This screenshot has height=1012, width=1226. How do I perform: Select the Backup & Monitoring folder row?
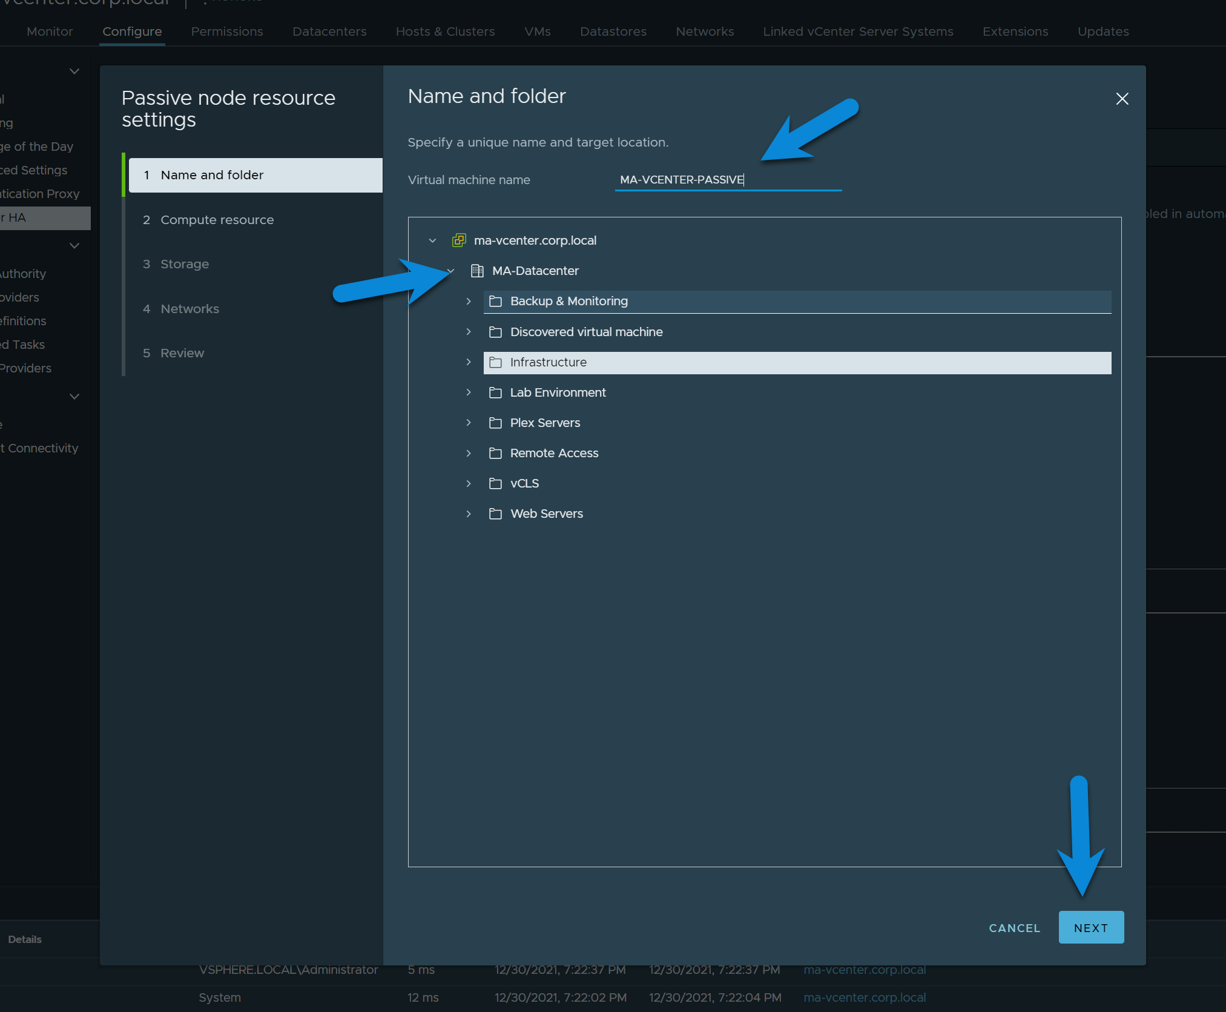797,301
